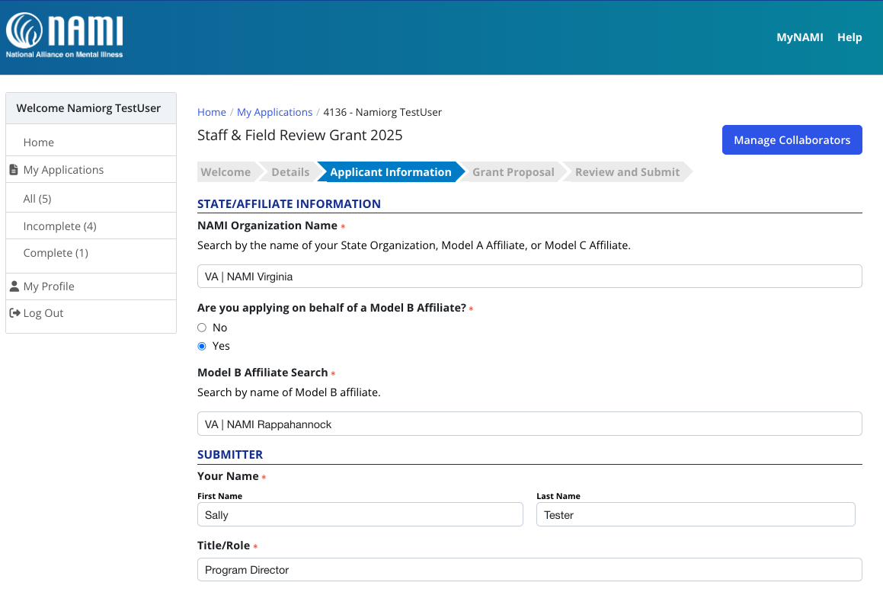This screenshot has height=592, width=883.
Task: Click the 'NAMI Organization Name' field label
Action: pos(267,226)
